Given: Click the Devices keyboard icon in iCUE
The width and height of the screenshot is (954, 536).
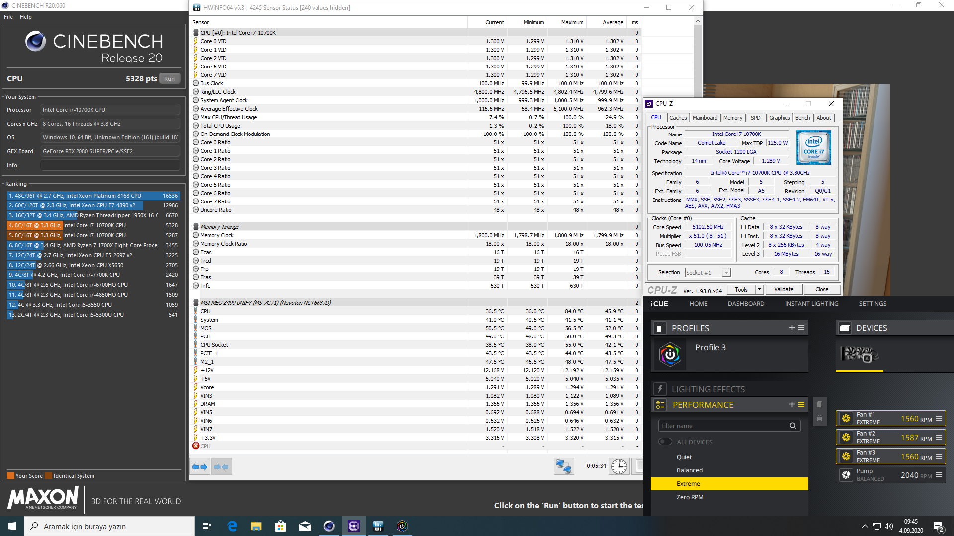Looking at the screenshot, I should click(x=845, y=328).
